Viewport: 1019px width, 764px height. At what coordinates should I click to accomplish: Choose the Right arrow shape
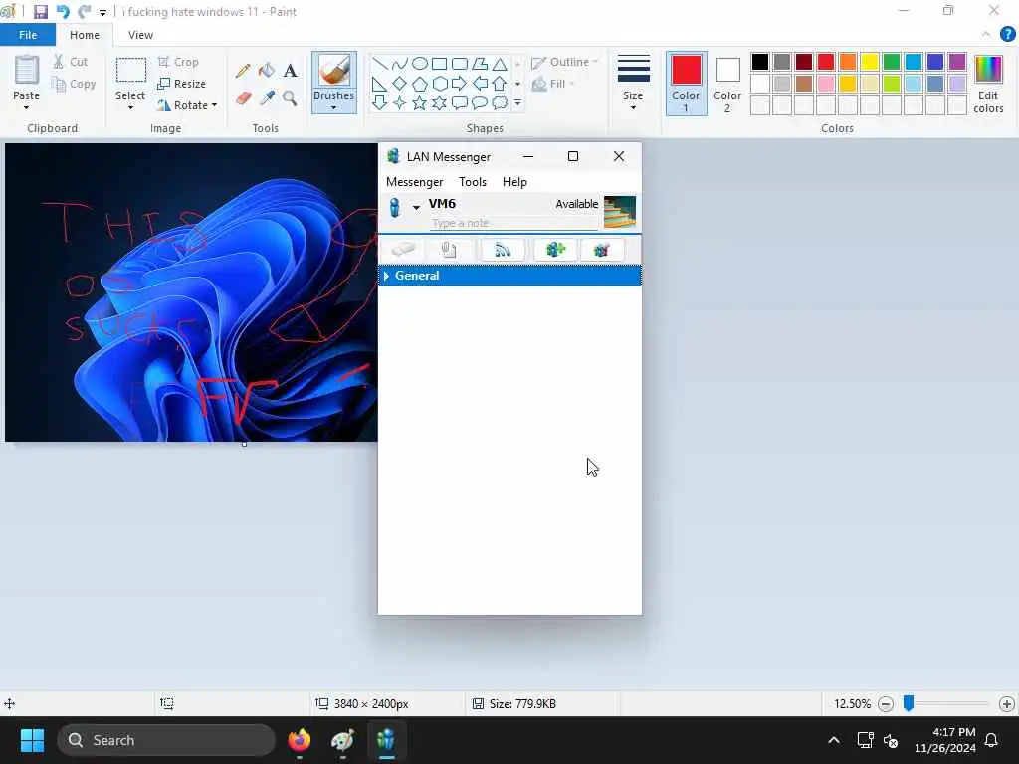click(460, 84)
